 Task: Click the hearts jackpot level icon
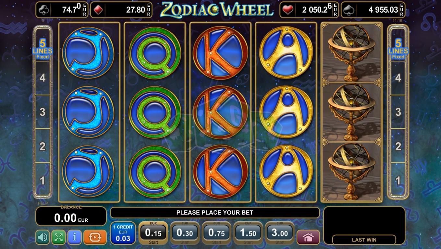click(288, 9)
